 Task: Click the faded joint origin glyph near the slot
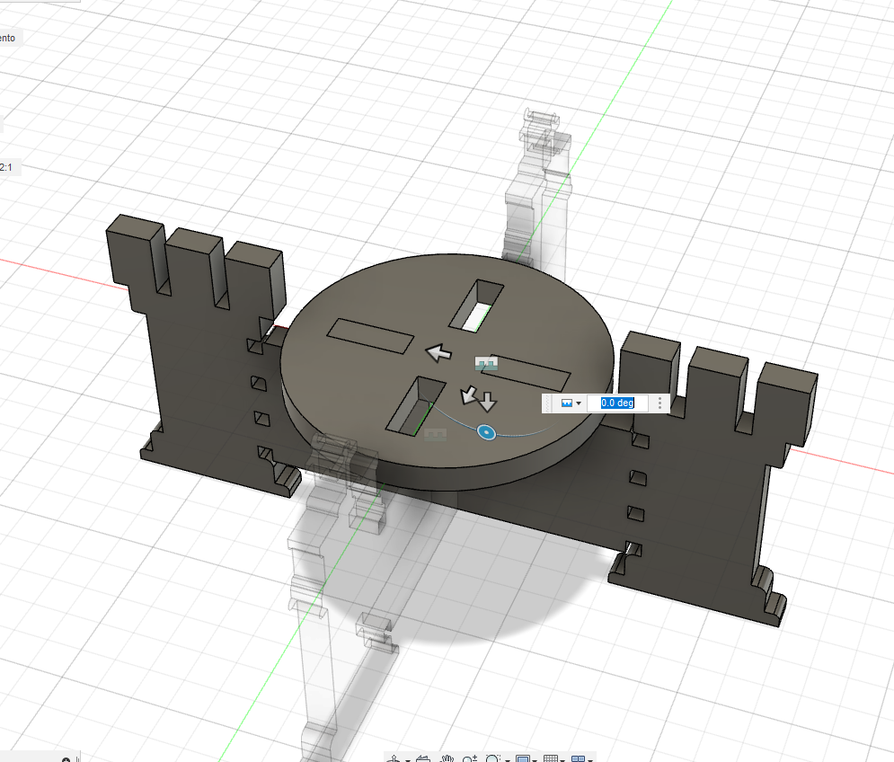click(436, 435)
